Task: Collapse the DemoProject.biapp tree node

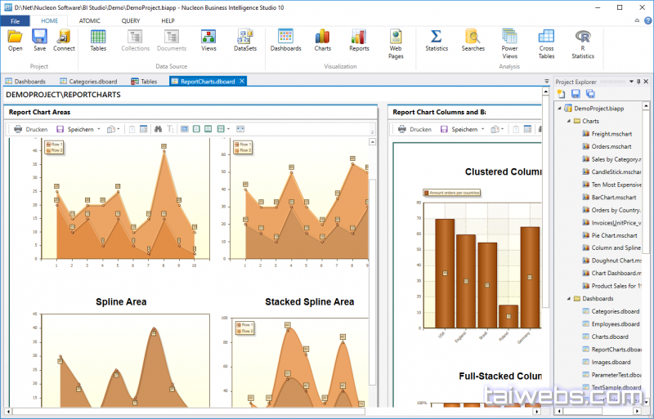Action: 558,108
